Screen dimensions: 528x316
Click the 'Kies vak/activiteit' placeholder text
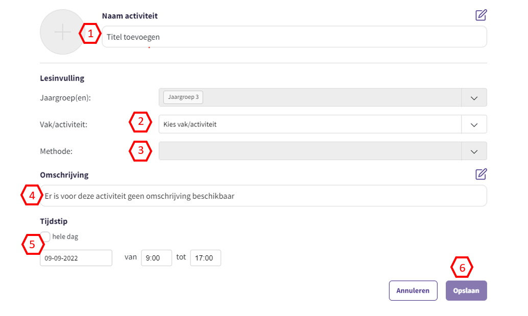(190, 124)
